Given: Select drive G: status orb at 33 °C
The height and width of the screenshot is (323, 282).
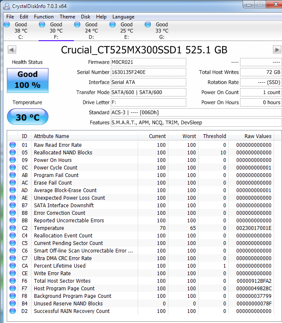Looking at the screenshot, I should point(148,25).
